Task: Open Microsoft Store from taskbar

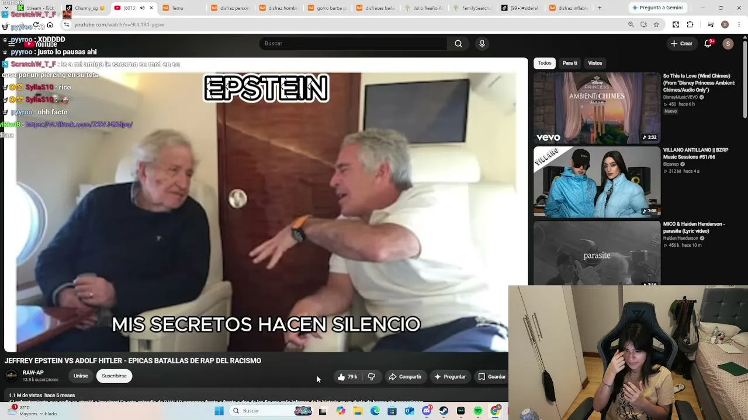Action: (x=392, y=411)
